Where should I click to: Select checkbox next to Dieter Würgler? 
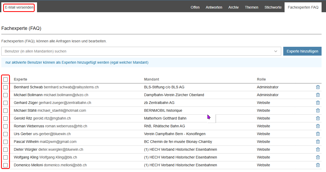[x=5, y=150]
